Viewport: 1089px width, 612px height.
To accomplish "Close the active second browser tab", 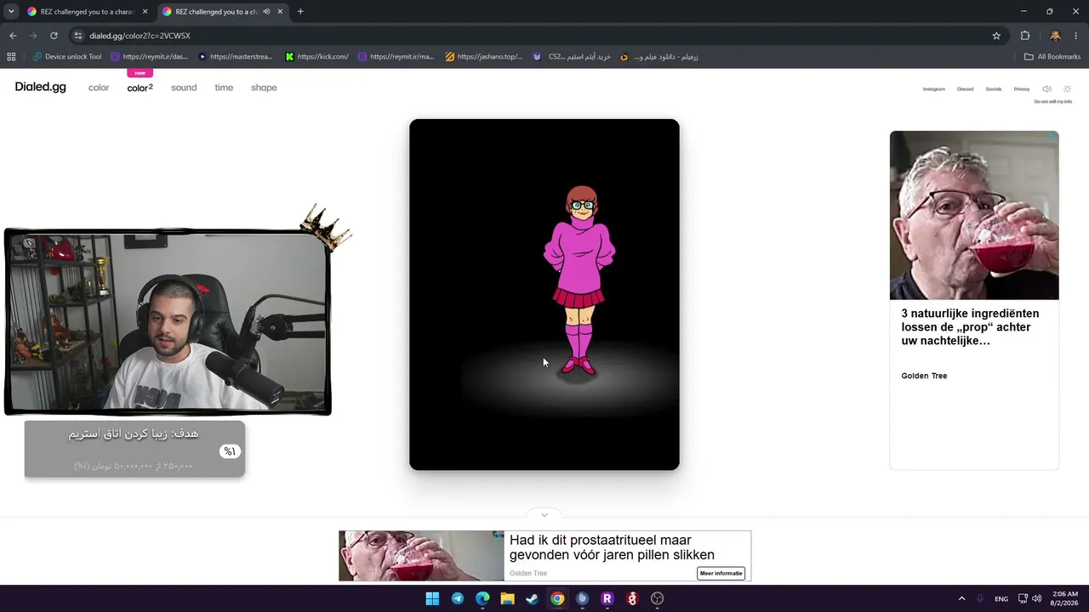I will click(280, 12).
